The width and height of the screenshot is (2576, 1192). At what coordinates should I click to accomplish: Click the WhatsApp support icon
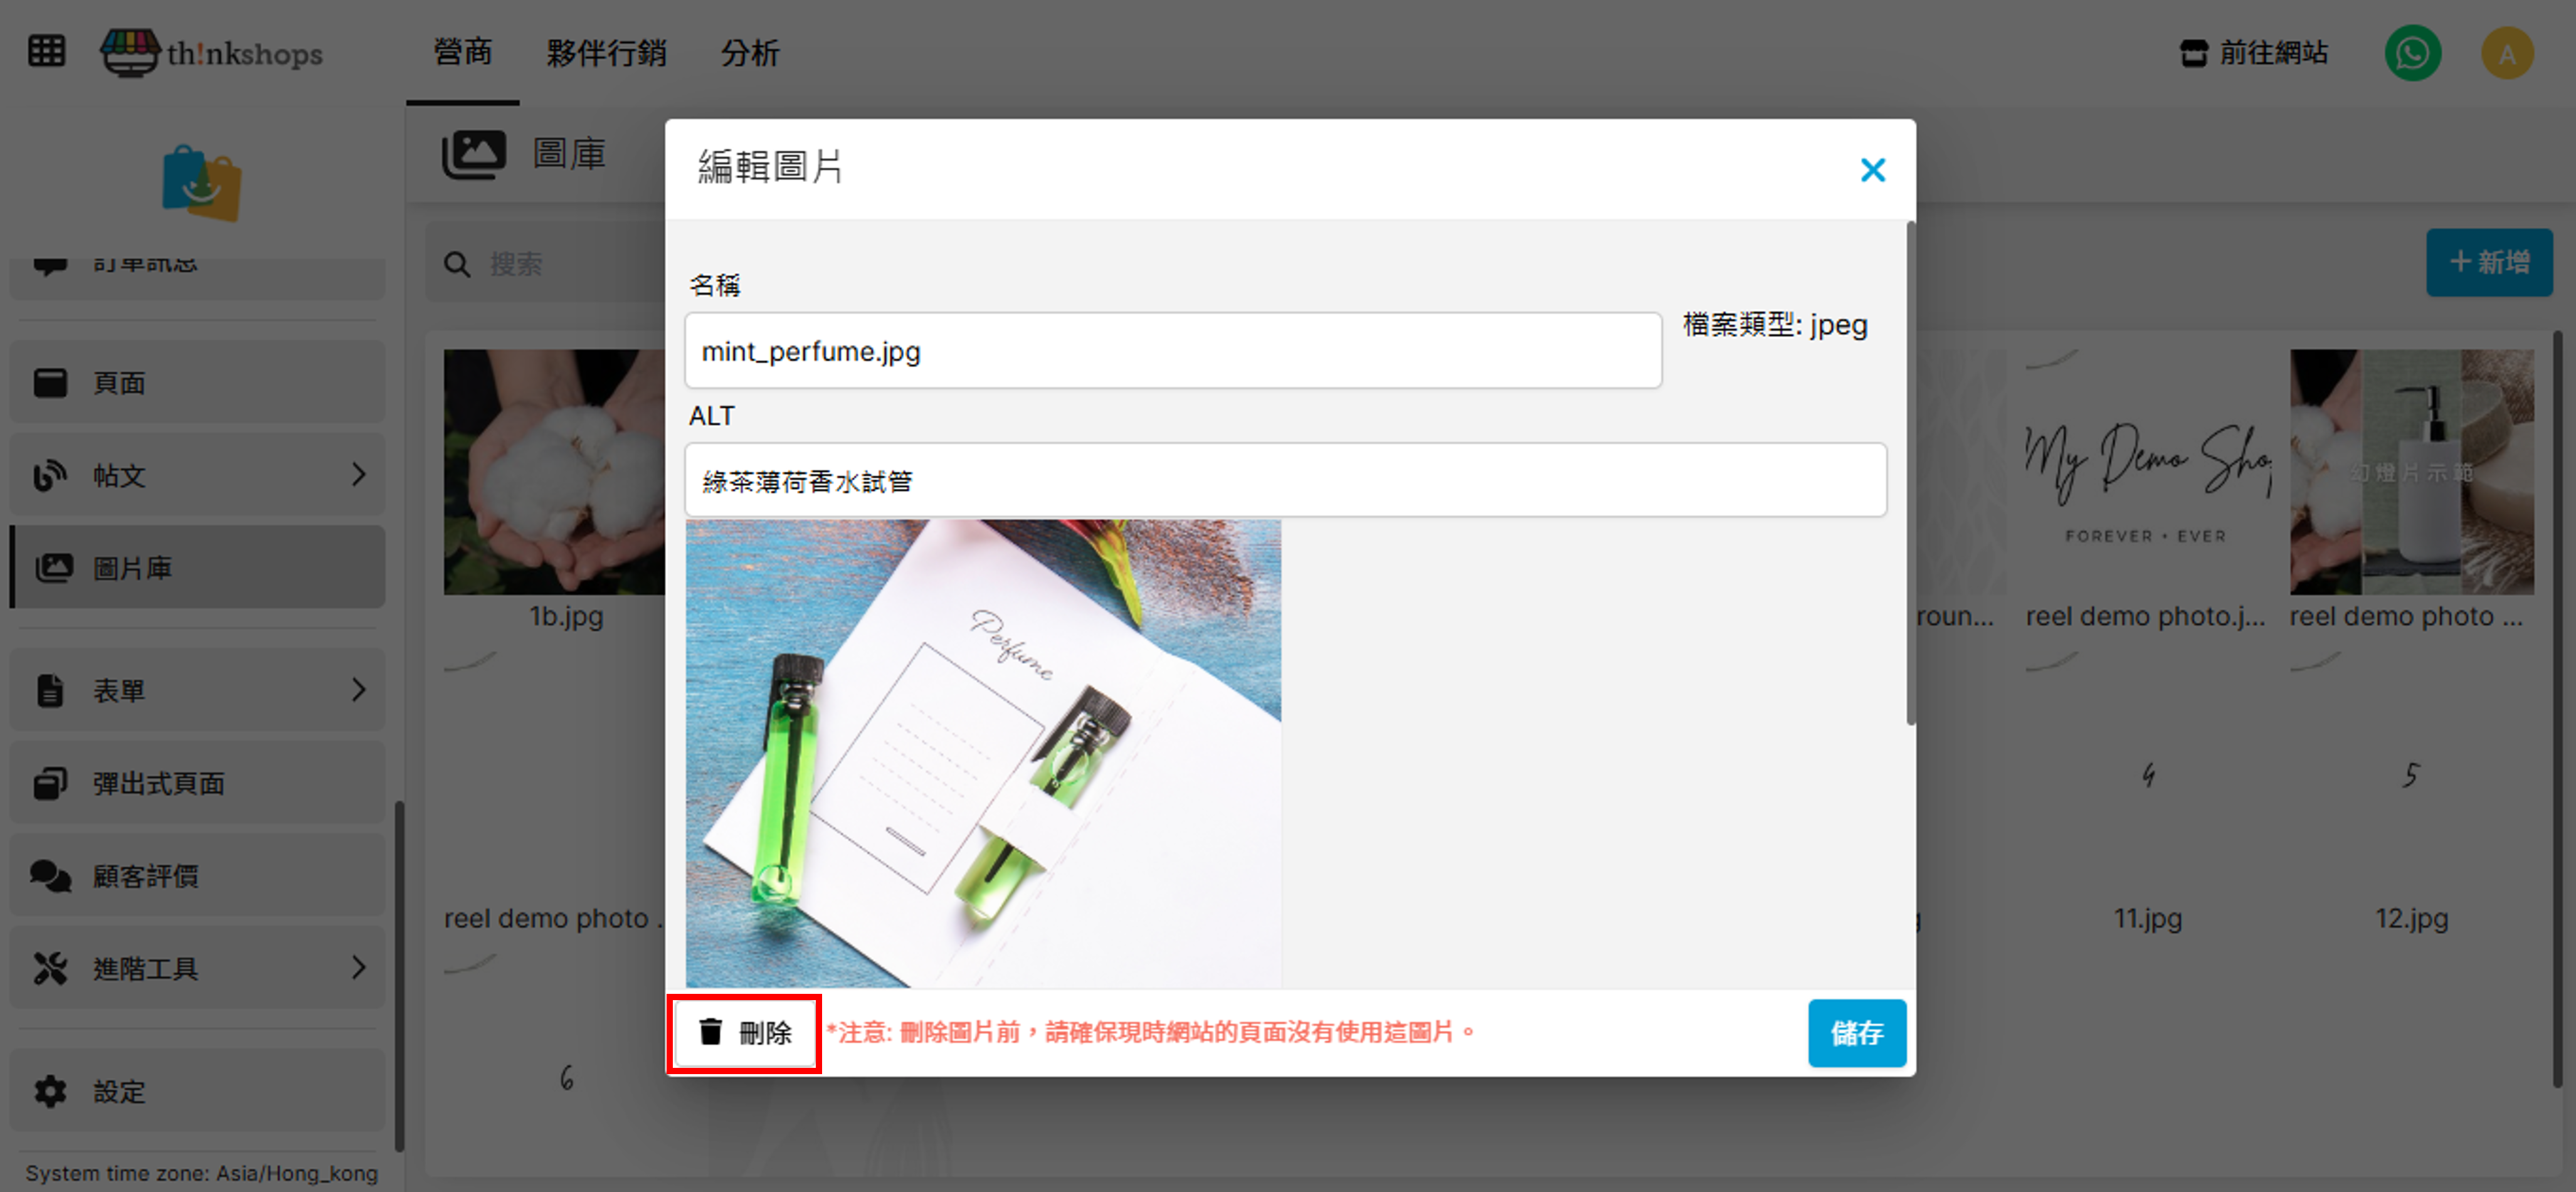[2412, 54]
